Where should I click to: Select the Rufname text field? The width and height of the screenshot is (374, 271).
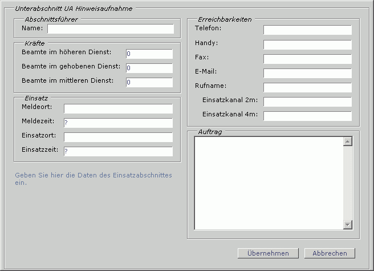[x=307, y=87]
